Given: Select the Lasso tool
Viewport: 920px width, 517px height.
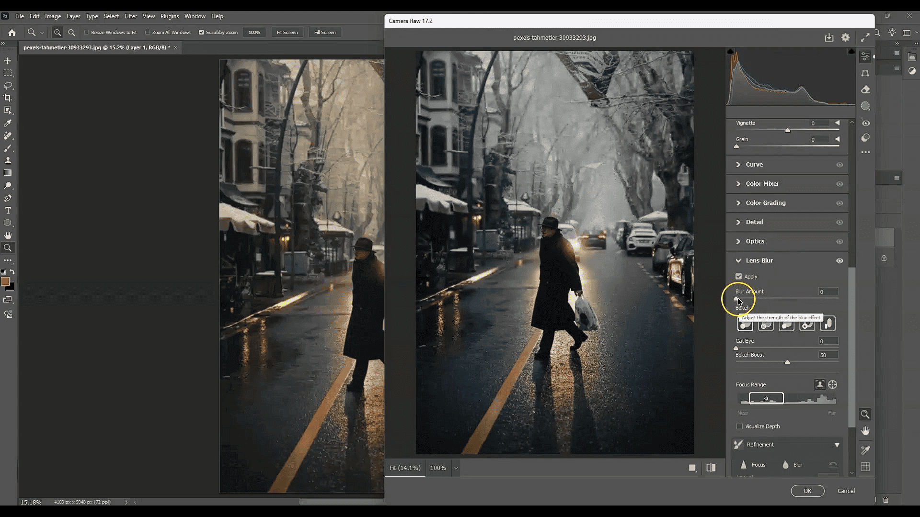Looking at the screenshot, I should [8, 86].
